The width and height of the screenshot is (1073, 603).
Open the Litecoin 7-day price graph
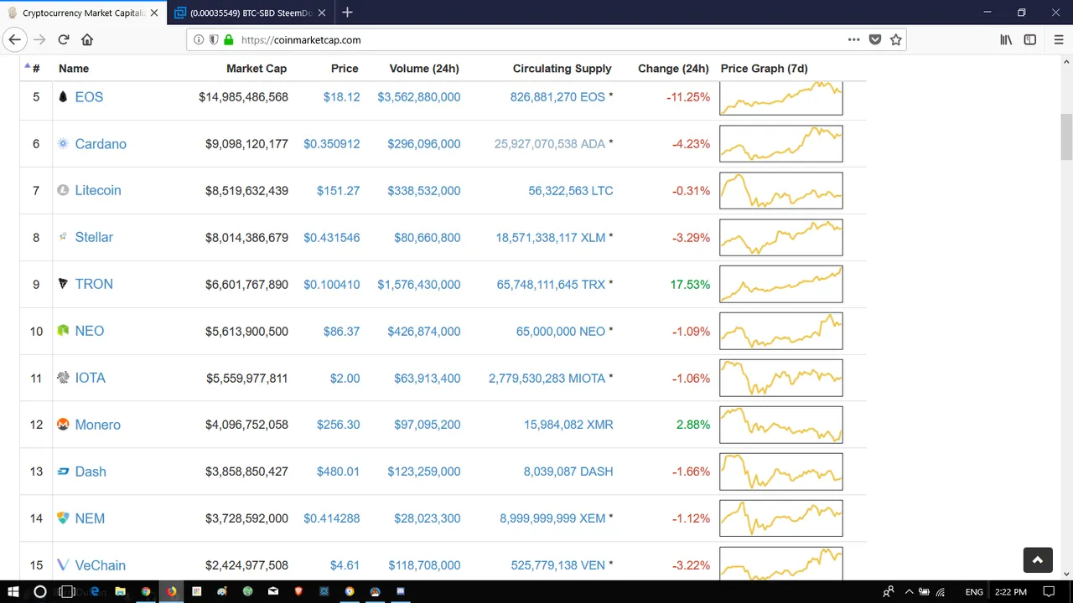click(781, 190)
